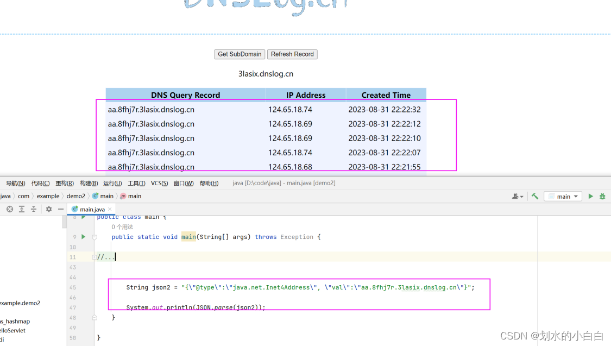
Task: Click the String json2 declaration line
Action: pos(300,287)
